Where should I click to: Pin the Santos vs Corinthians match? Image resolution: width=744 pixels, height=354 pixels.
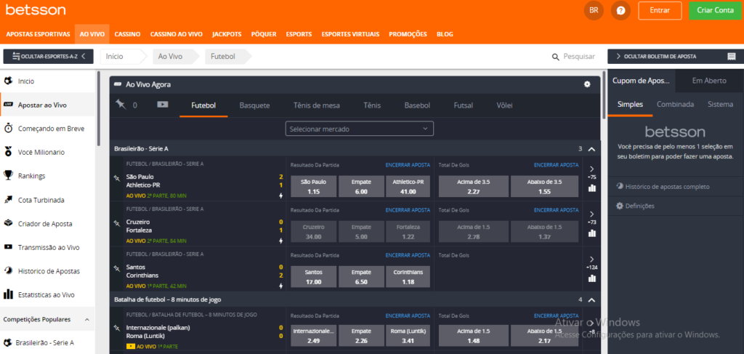pyautogui.click(x=117, y=268)
